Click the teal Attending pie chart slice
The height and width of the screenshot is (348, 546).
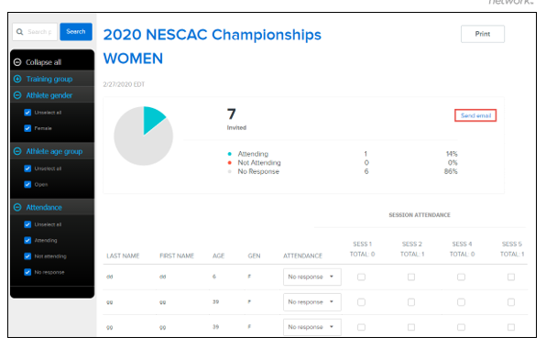[152, 119]
